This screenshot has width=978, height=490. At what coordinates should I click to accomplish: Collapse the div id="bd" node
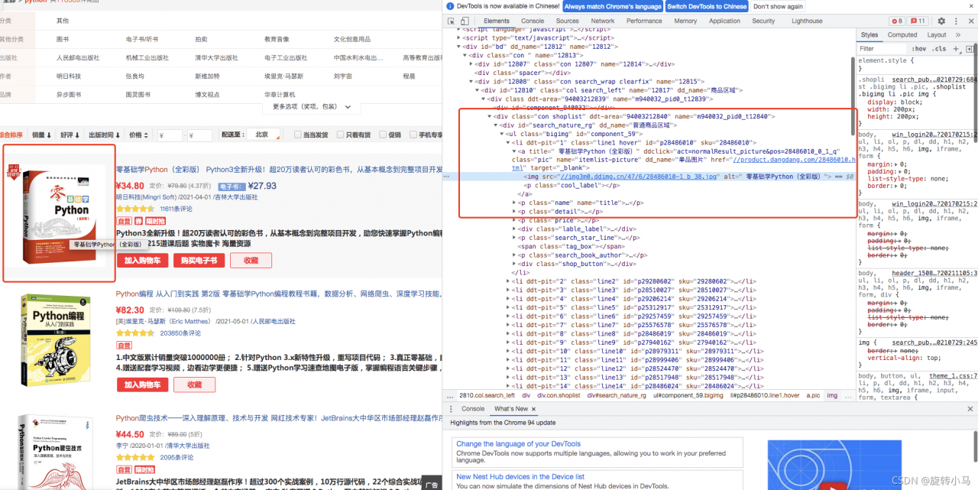coord(459,46)
